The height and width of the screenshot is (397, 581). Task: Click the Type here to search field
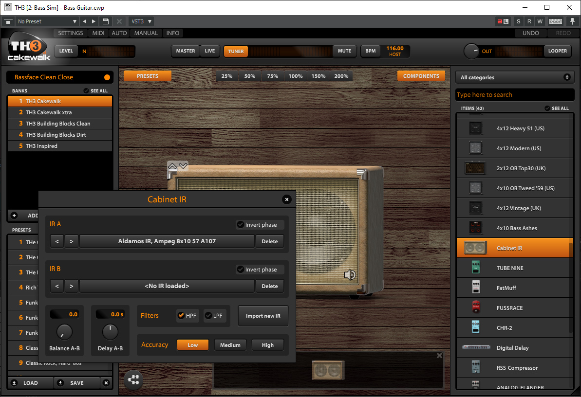coord(515,95)
